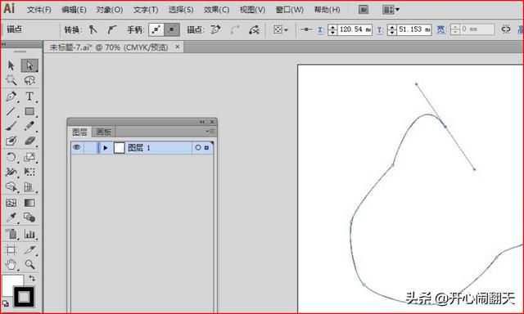Select the Artboard tool
The width and height of the screenshot is (524, 314).
(11, 249)
